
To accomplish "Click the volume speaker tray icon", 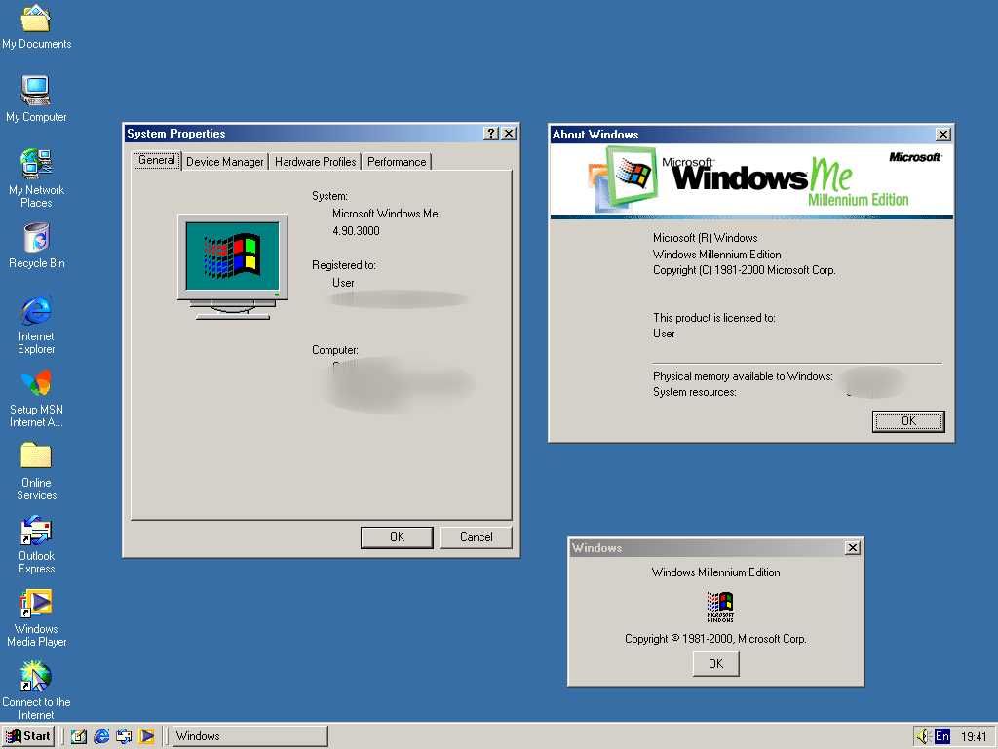I will [x=922, y=736].
